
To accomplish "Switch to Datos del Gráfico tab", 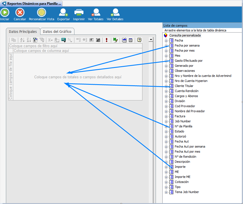I will (x=57, y=31).
